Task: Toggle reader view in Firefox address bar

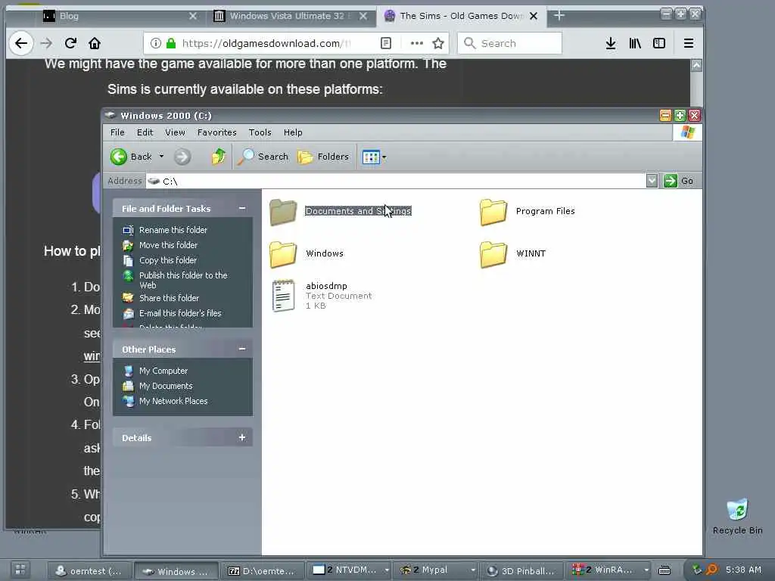Action: point(386,43)
